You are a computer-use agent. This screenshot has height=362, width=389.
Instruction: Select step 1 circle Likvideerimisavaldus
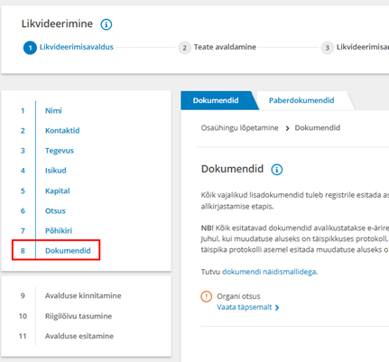pyautogui.click(x=30, y=48)
